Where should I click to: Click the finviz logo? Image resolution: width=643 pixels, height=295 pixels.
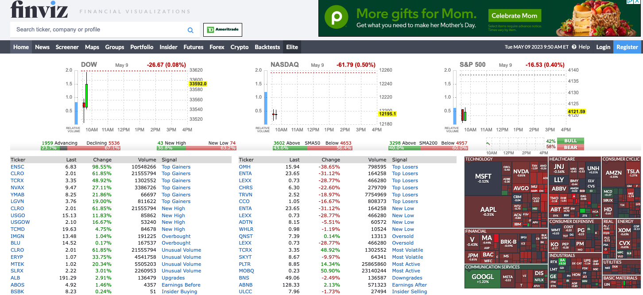[x=39, y=9]
